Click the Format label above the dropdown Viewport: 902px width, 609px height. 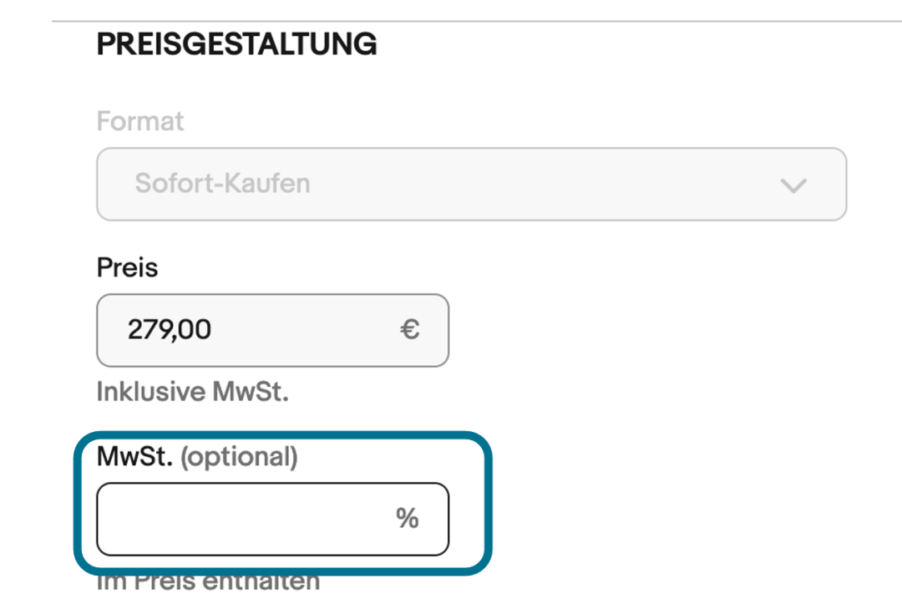[140, 122]
